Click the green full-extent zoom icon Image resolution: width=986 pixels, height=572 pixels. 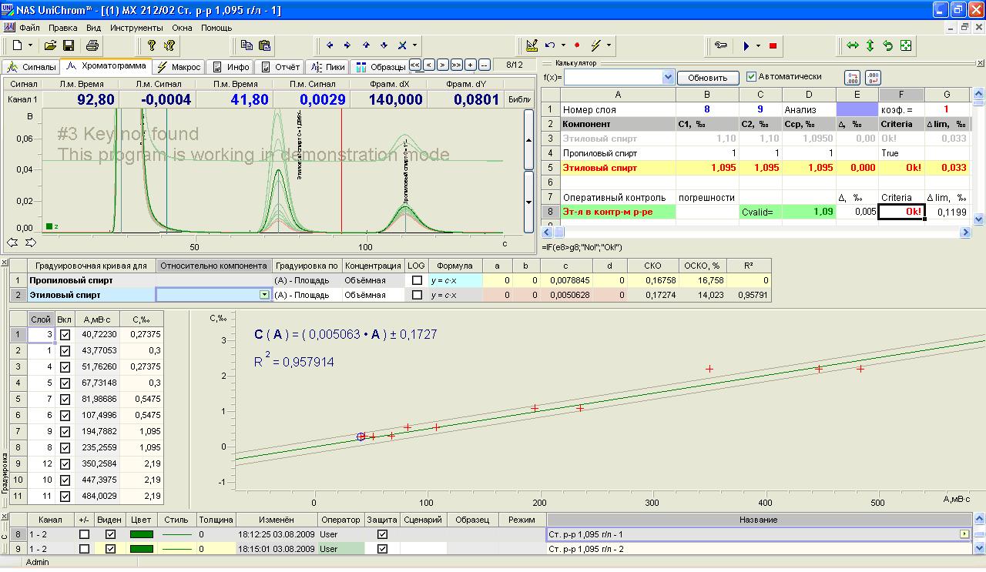pos(906,45)
